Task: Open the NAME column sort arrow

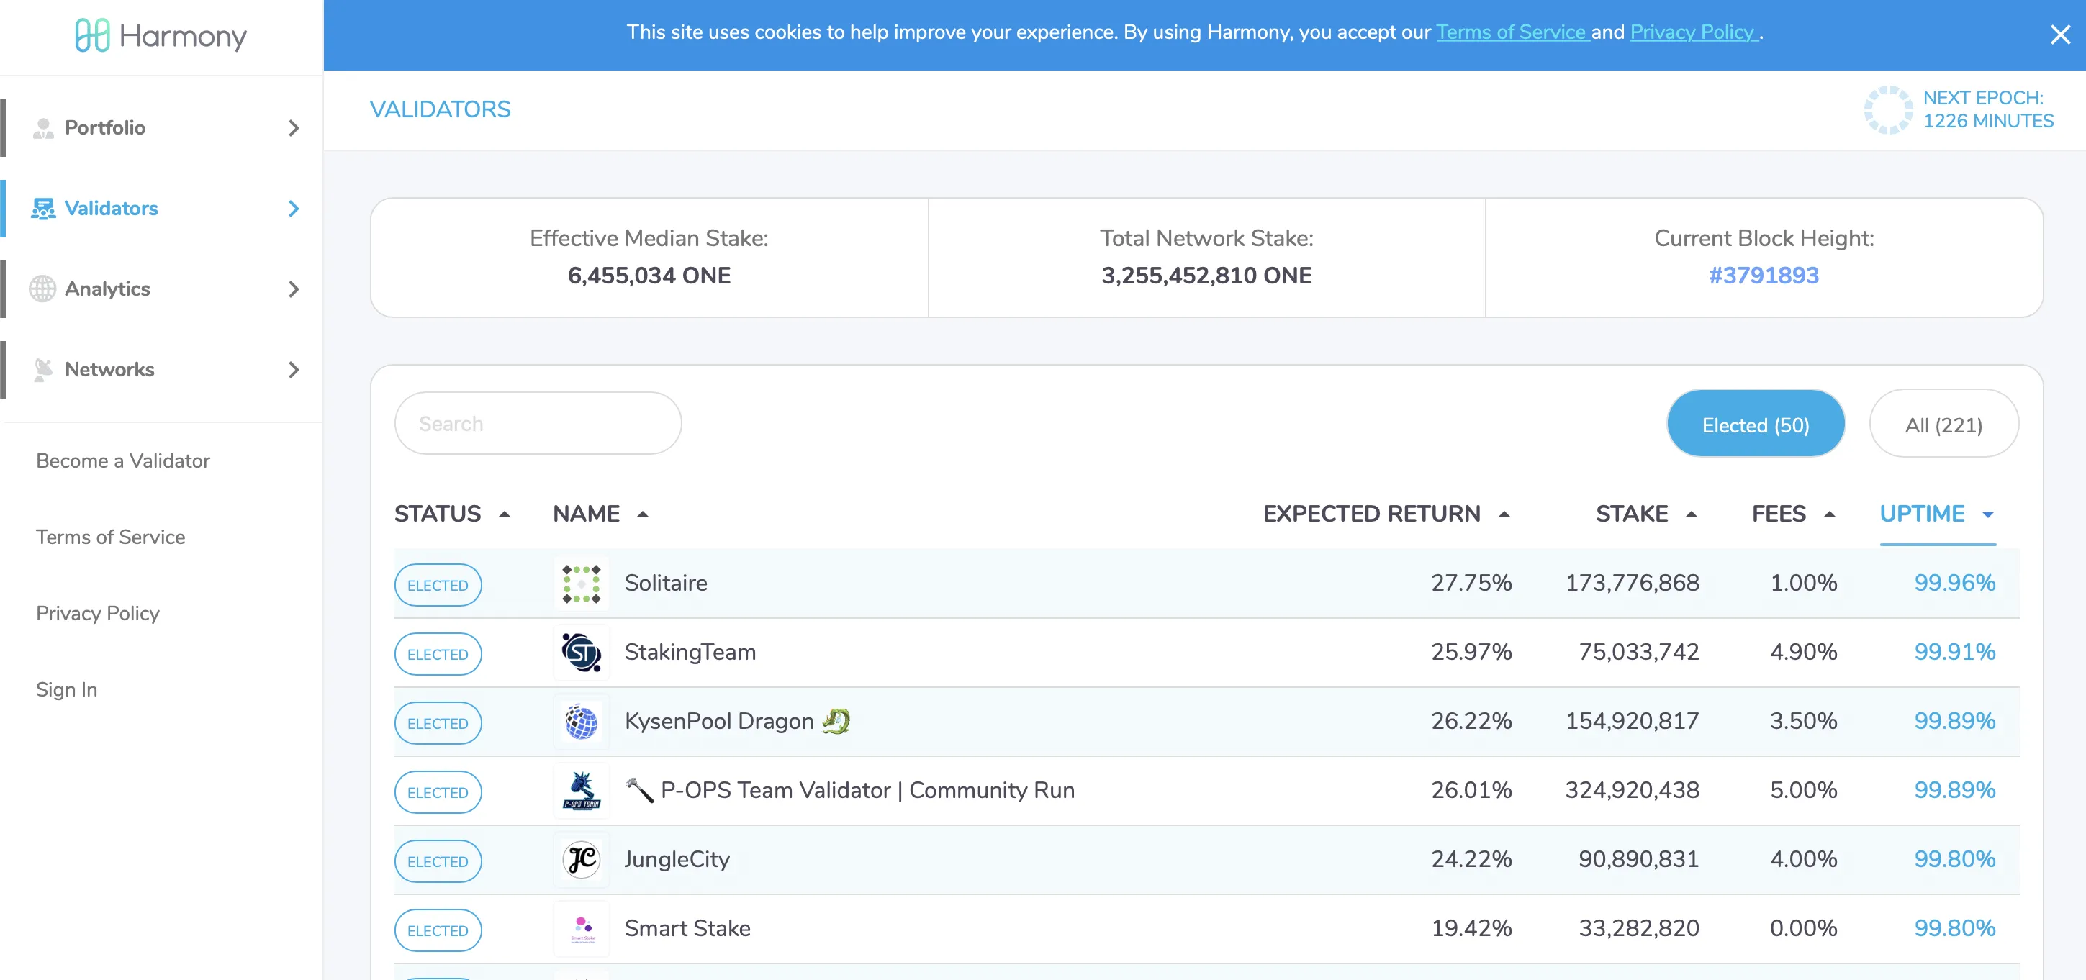Action: click(643, 513)
